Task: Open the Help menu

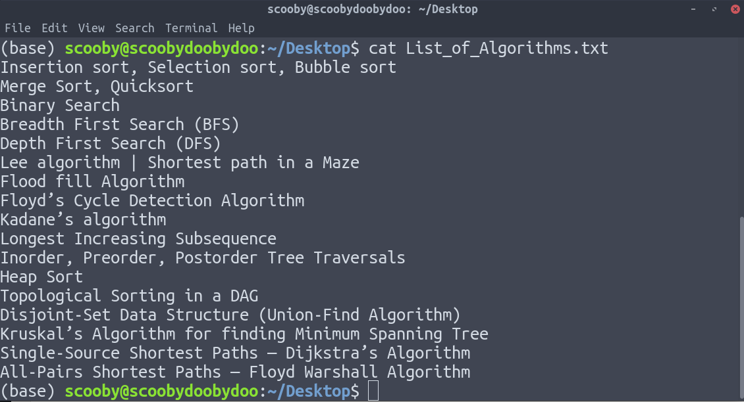Action: click(x=241, y=28)
